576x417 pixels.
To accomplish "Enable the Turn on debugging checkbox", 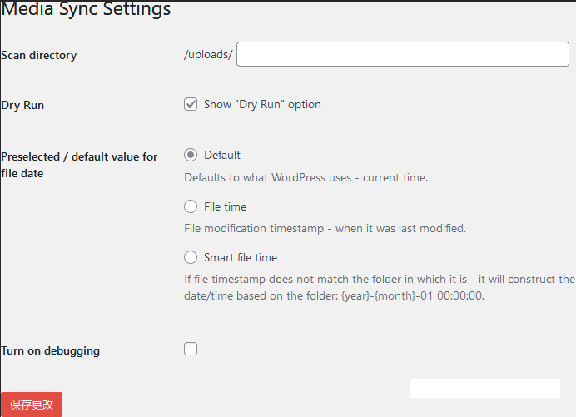I will pyautogui.click(x=191, y=349).
